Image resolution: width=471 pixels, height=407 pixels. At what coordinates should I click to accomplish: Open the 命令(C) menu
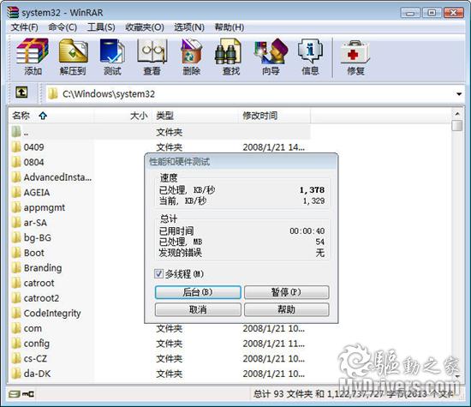click(63, 27)
